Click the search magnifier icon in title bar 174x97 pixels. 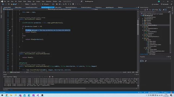click(82, 1)
